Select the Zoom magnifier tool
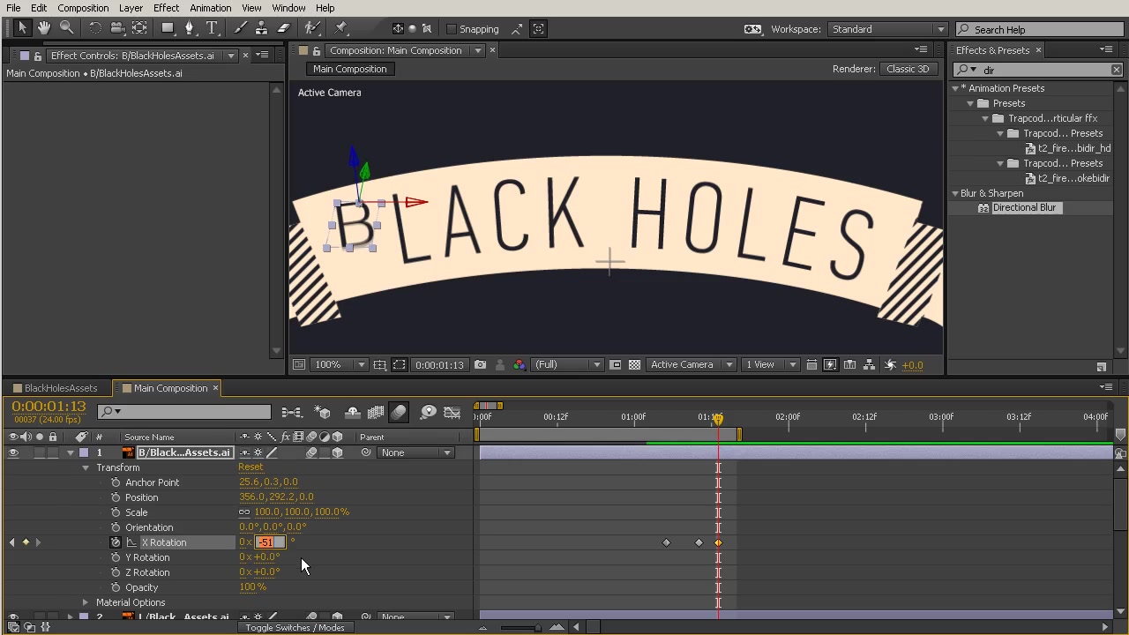The height and width of the screenshot is (635, 1129). (x=66, y=28)
